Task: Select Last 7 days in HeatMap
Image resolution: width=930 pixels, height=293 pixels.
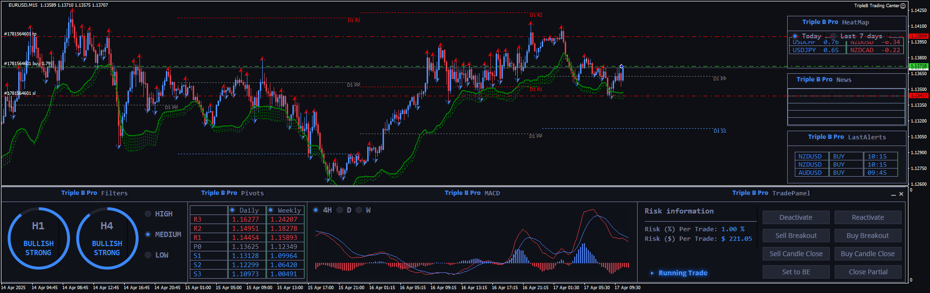Action: [x=834, y=36]
